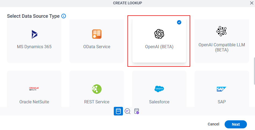255x130 pixels.
Task: Select the REST Service label
Action: coord(97,102)
